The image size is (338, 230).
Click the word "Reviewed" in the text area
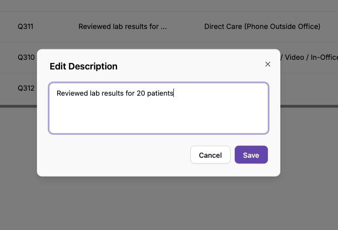[71, 93]
